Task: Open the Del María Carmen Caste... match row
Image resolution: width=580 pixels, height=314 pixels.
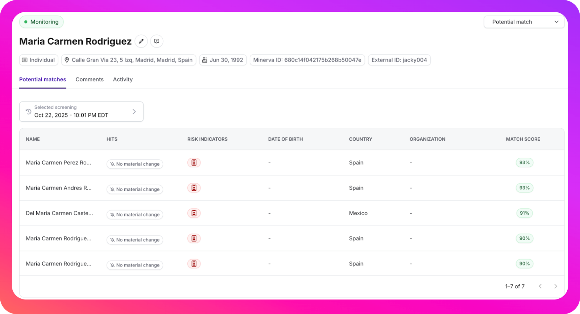Action: (x=59, y=213)
